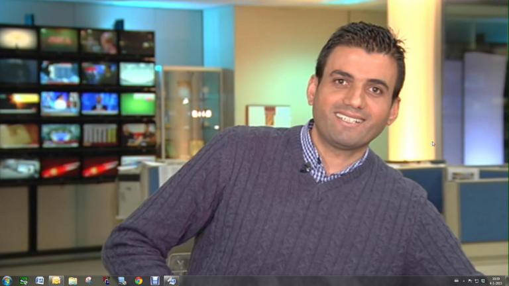
Task: Click the tray icon just left of clock
Action: pyautogui.click(x=482, y=281)
